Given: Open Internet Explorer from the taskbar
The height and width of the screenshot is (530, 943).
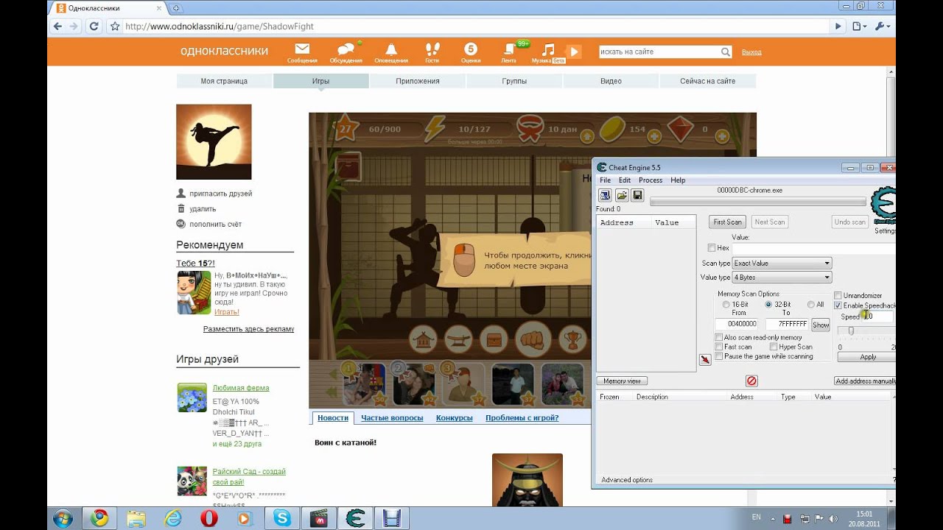Looking at the screenshot, I should [172, 518].
